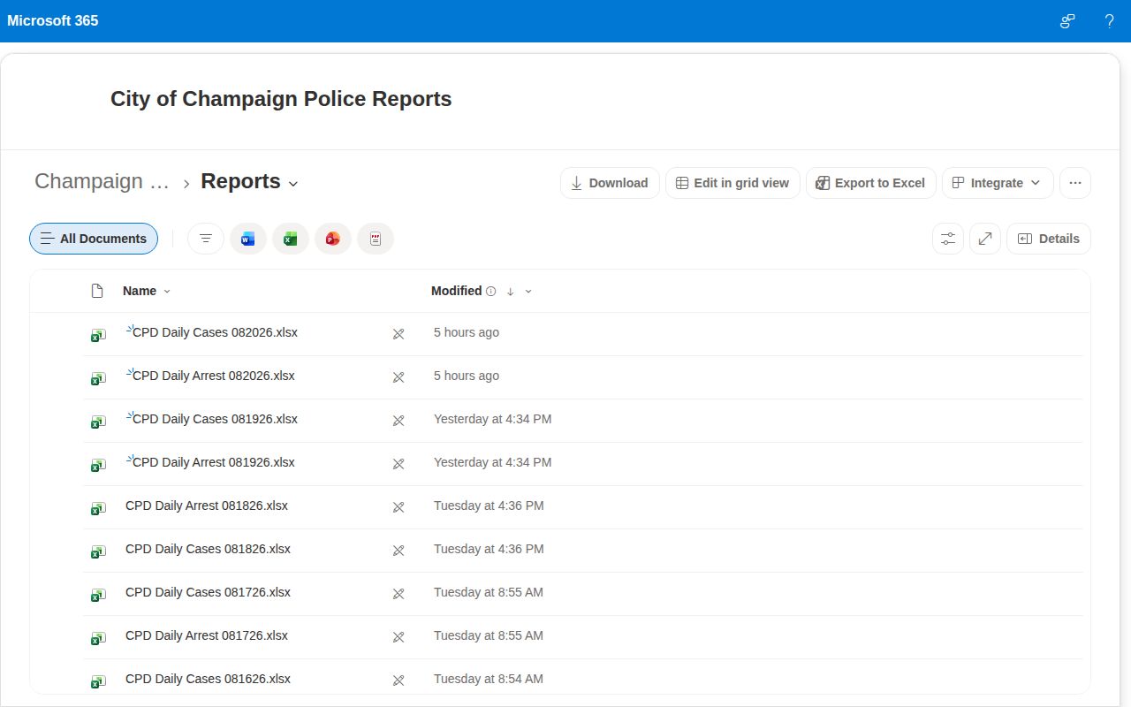Image resolution: width=1131 pixels, height=707 pixels.
Task: Open the Modified column options chevron
Action: point(528,292)
